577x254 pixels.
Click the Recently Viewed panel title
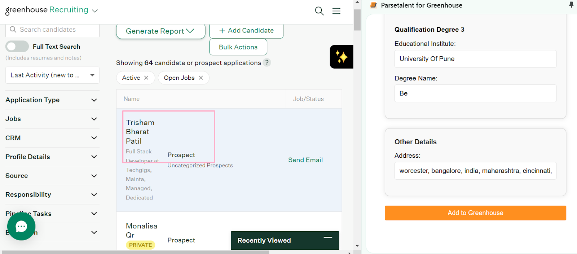point(264,240)
